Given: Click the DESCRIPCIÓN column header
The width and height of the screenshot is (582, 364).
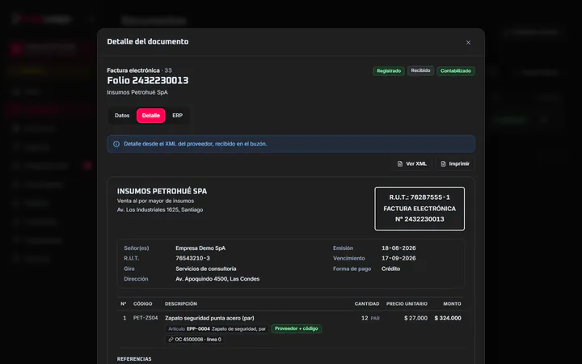Looking at the screenshot, I should tap(181, 304).
